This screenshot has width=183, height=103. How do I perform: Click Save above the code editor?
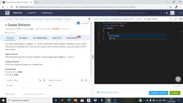tap(139, 19)
